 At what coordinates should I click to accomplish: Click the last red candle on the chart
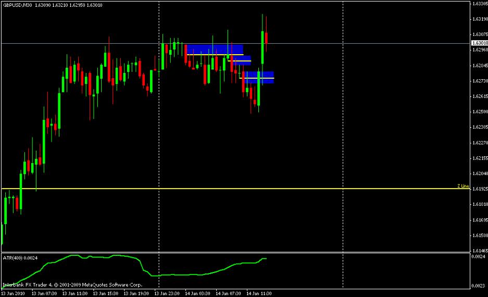click(x=266, y=38)
